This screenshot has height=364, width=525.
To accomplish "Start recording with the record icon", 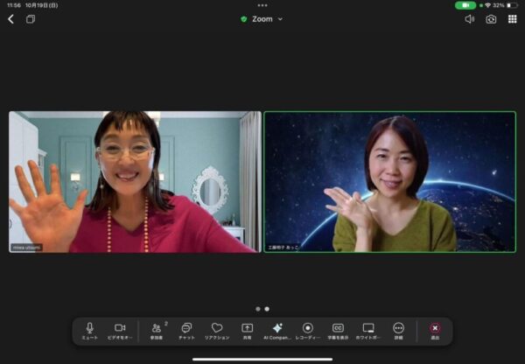I will pos(307,328).
